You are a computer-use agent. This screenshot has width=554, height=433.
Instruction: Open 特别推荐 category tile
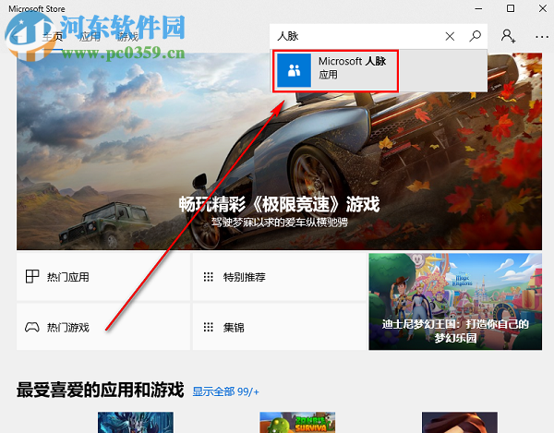click(279, 277)
